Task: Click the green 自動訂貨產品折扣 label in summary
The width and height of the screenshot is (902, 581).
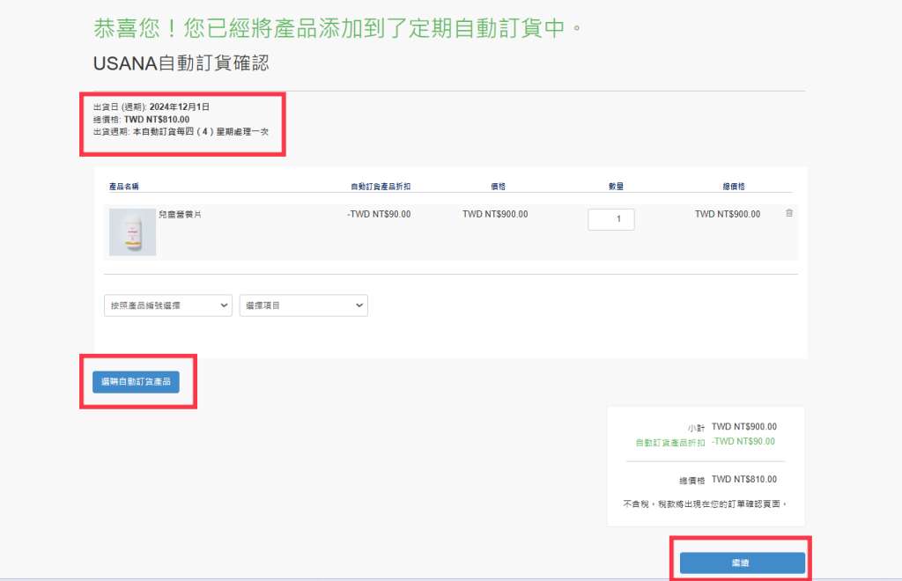Action: coord(670,443)
